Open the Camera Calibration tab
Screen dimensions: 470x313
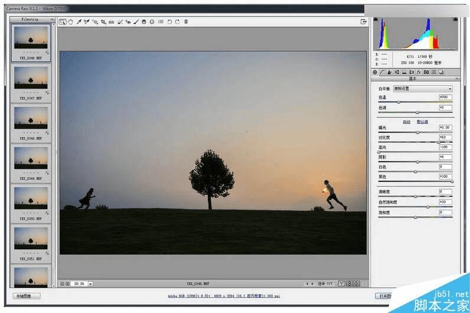point(426,72)
